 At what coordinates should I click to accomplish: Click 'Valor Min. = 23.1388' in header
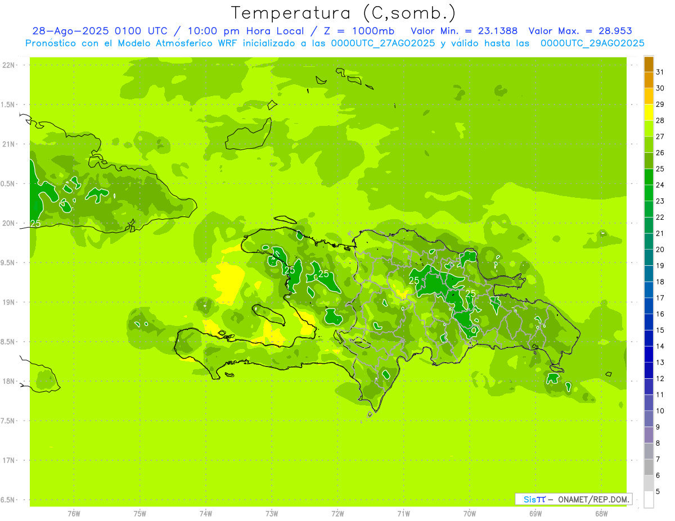(x=464, y=31)
